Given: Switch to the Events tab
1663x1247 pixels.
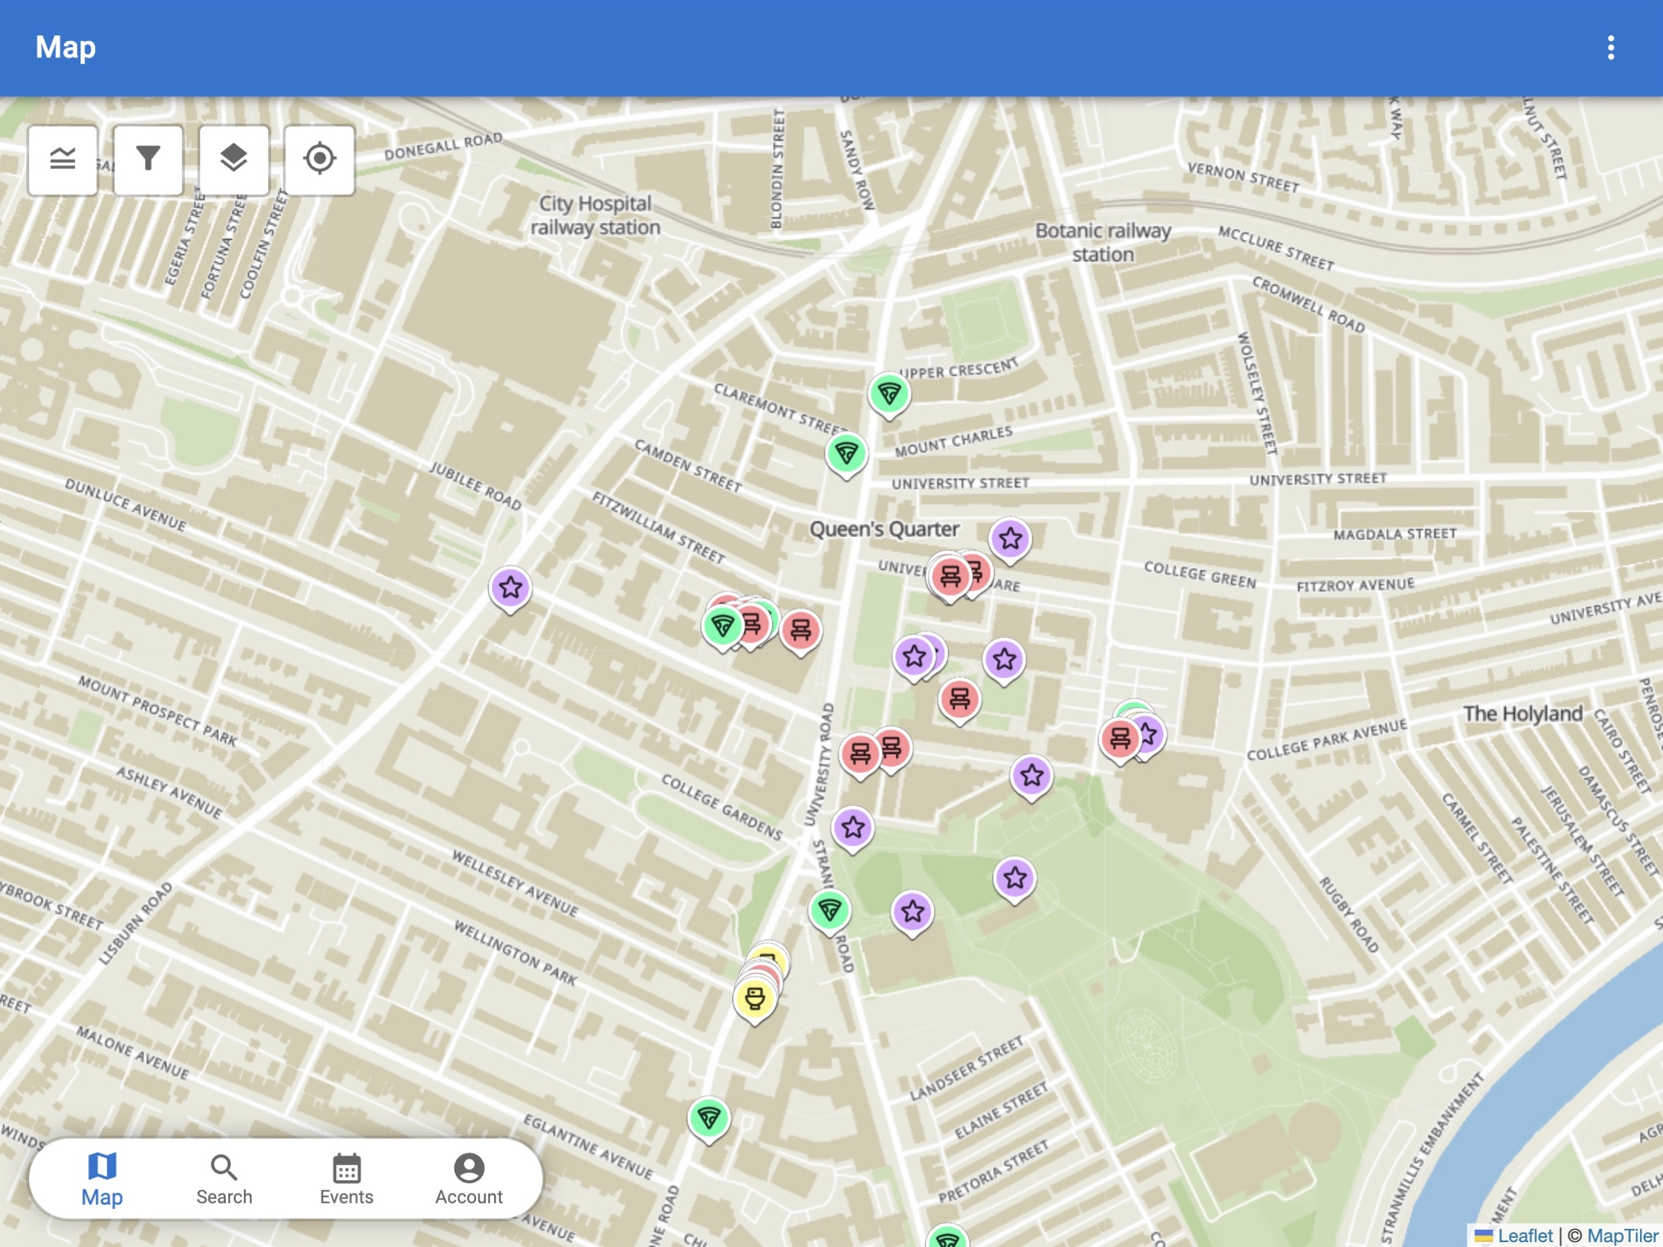Looking at the screenshot, I should [x=346, y=1180].
